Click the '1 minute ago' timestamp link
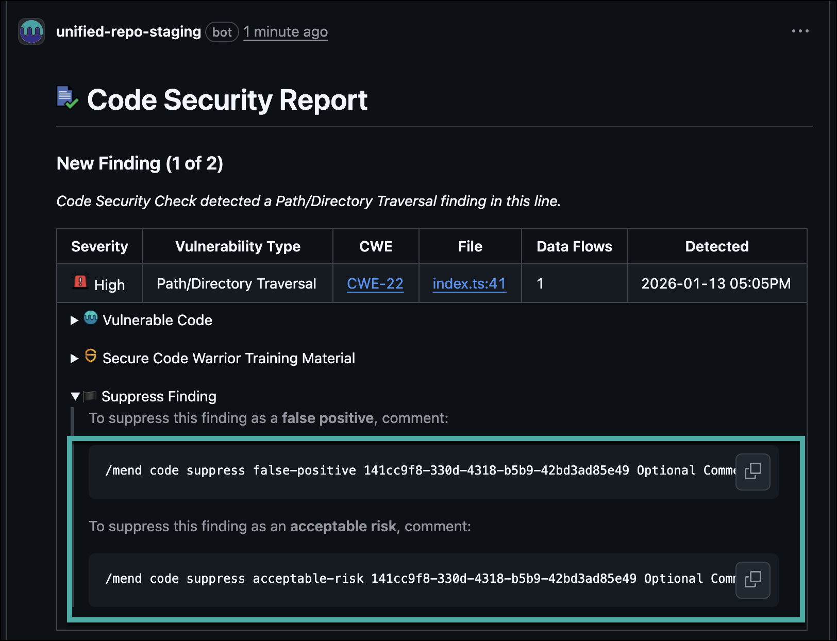The height and width of the screenshot is (641, 837). 285,32
